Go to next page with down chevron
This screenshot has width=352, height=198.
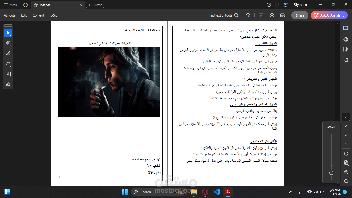[346, 144]
